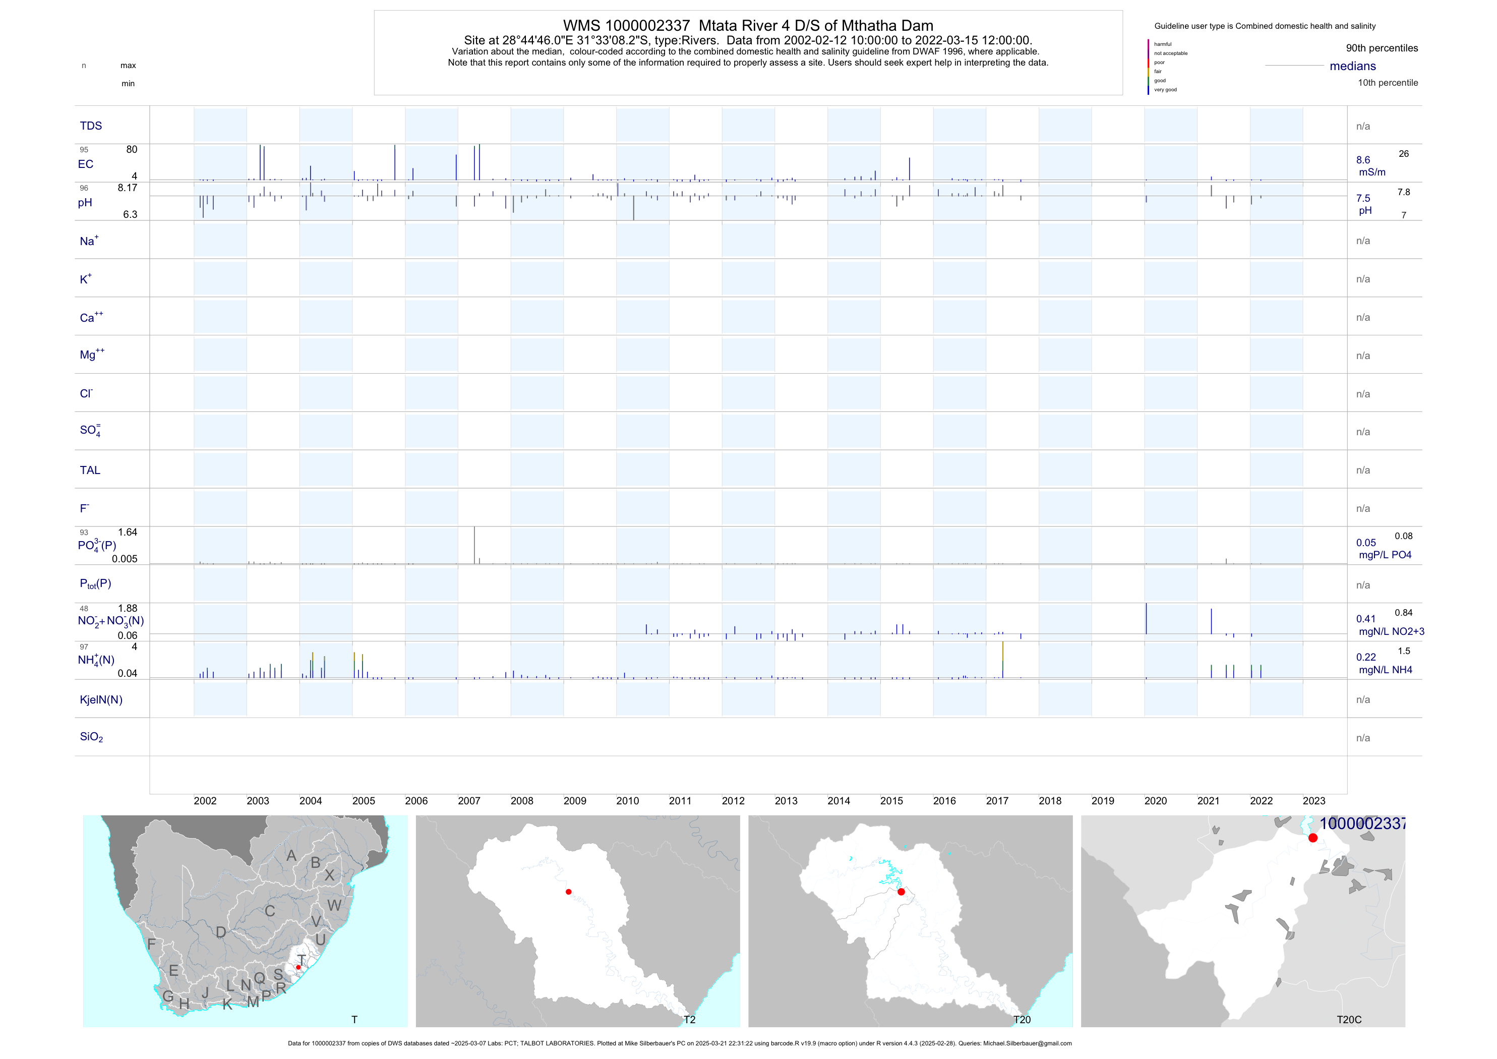Click the guideline colour legend bar
1497x1059 pixels.
tap(1148, 67)
